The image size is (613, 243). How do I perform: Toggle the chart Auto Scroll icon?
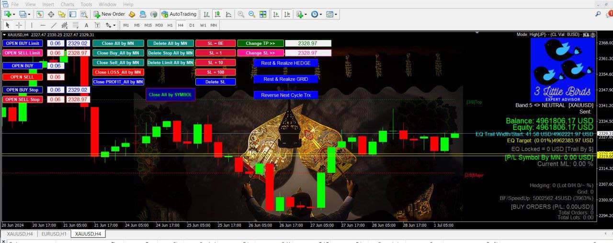click(276, 14)
